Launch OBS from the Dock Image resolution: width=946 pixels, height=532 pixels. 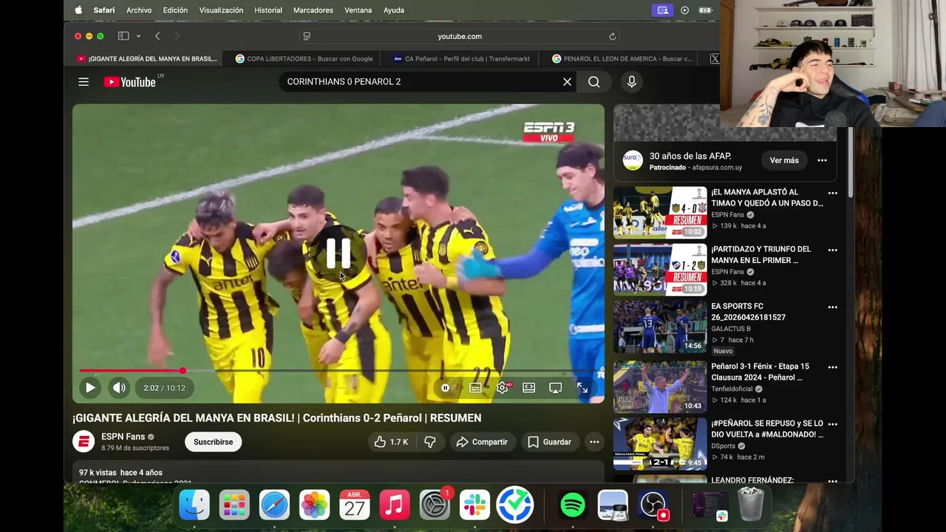(x=653, y=505)
